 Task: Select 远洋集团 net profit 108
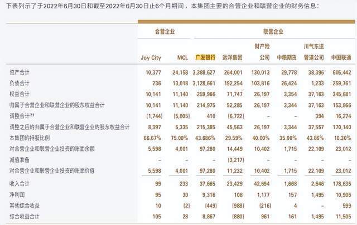(238, 195)
